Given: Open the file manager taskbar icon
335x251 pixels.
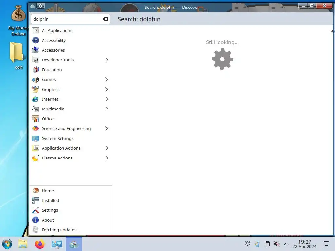Looking at the screenshot, I should (x=23, y=244).
